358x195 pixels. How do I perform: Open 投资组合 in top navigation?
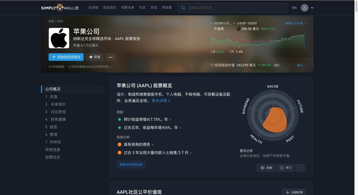(109, 8)
